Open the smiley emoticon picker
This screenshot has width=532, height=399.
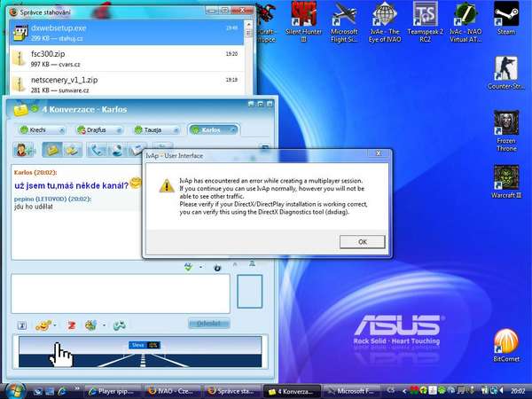pyautogui.click(x=43, y=325)
